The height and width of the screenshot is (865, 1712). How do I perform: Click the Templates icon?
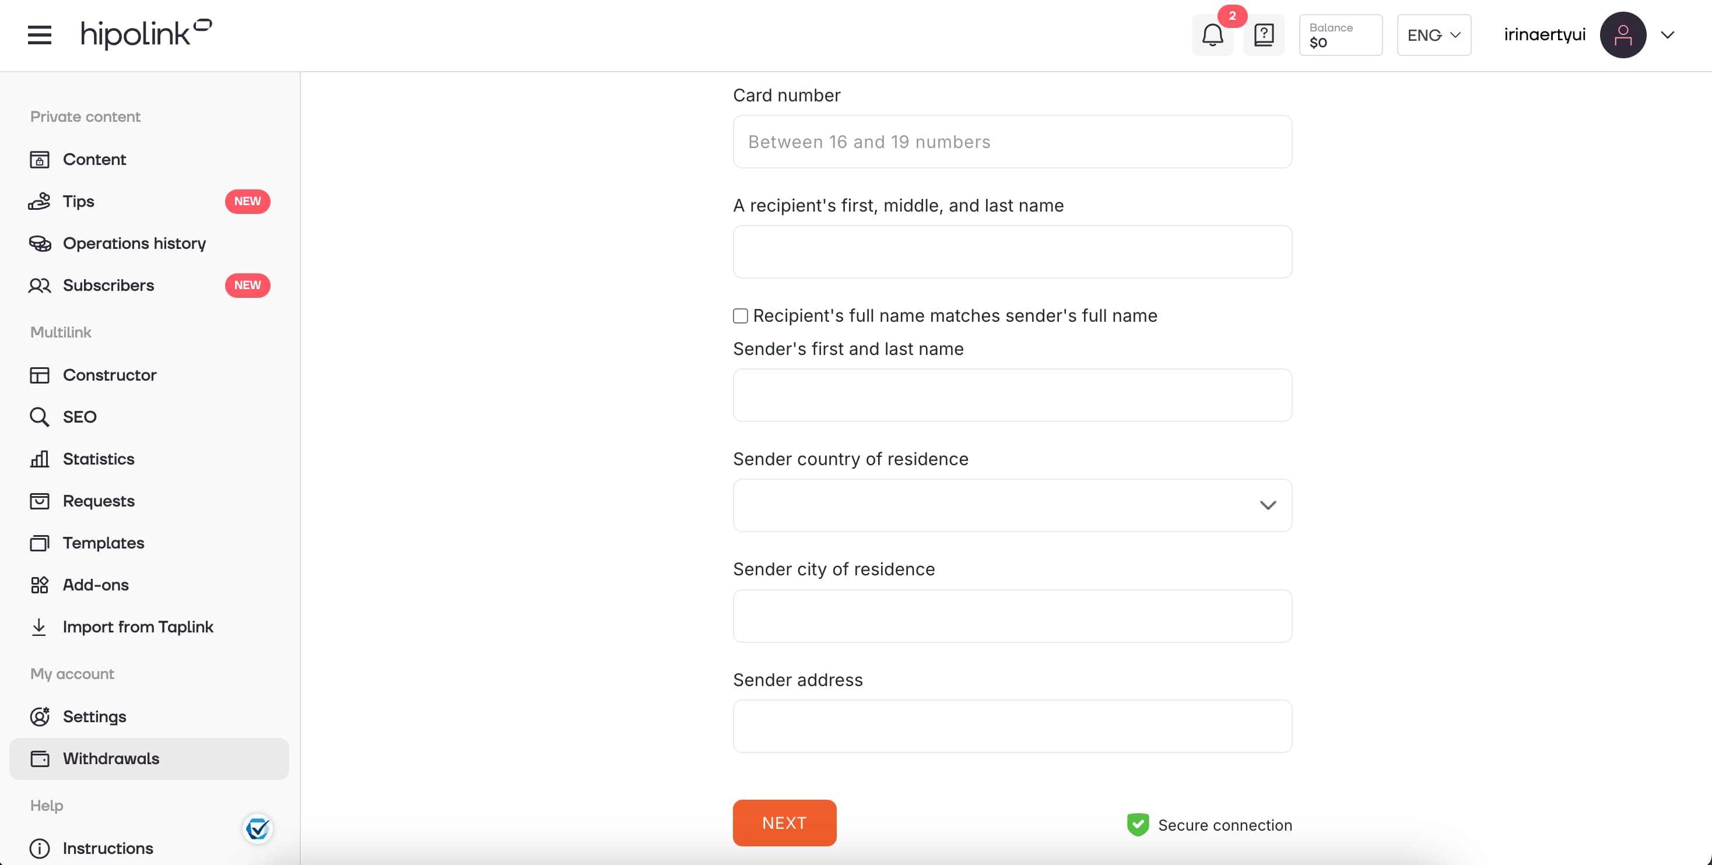[x=39, y=543]
